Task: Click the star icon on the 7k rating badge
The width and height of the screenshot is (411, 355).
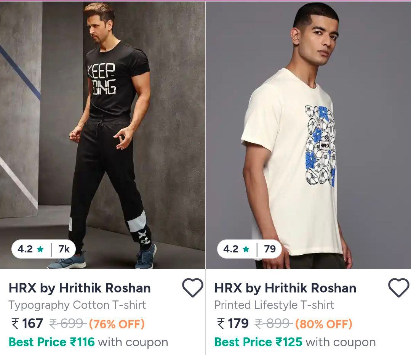Action: pos(40,249)
